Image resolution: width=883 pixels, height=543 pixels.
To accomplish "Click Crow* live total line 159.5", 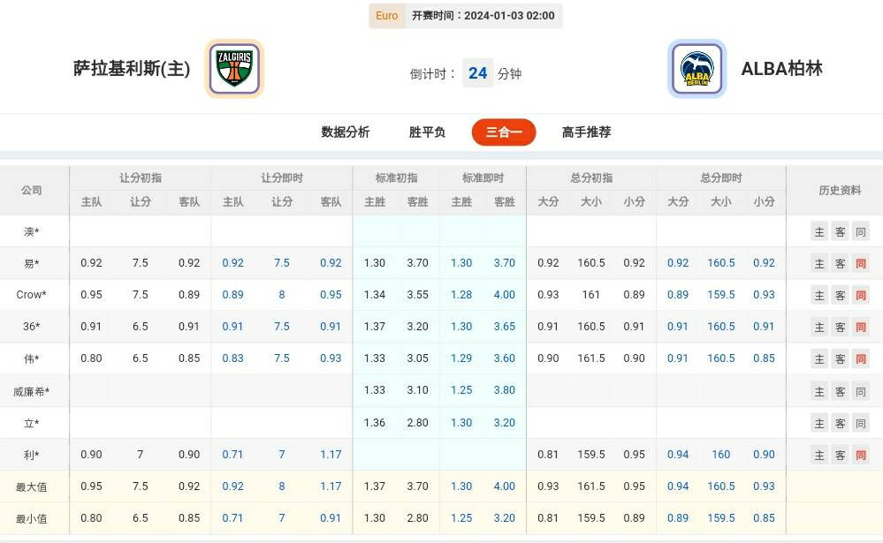I will pyautogui.click(x=721, y=294).
